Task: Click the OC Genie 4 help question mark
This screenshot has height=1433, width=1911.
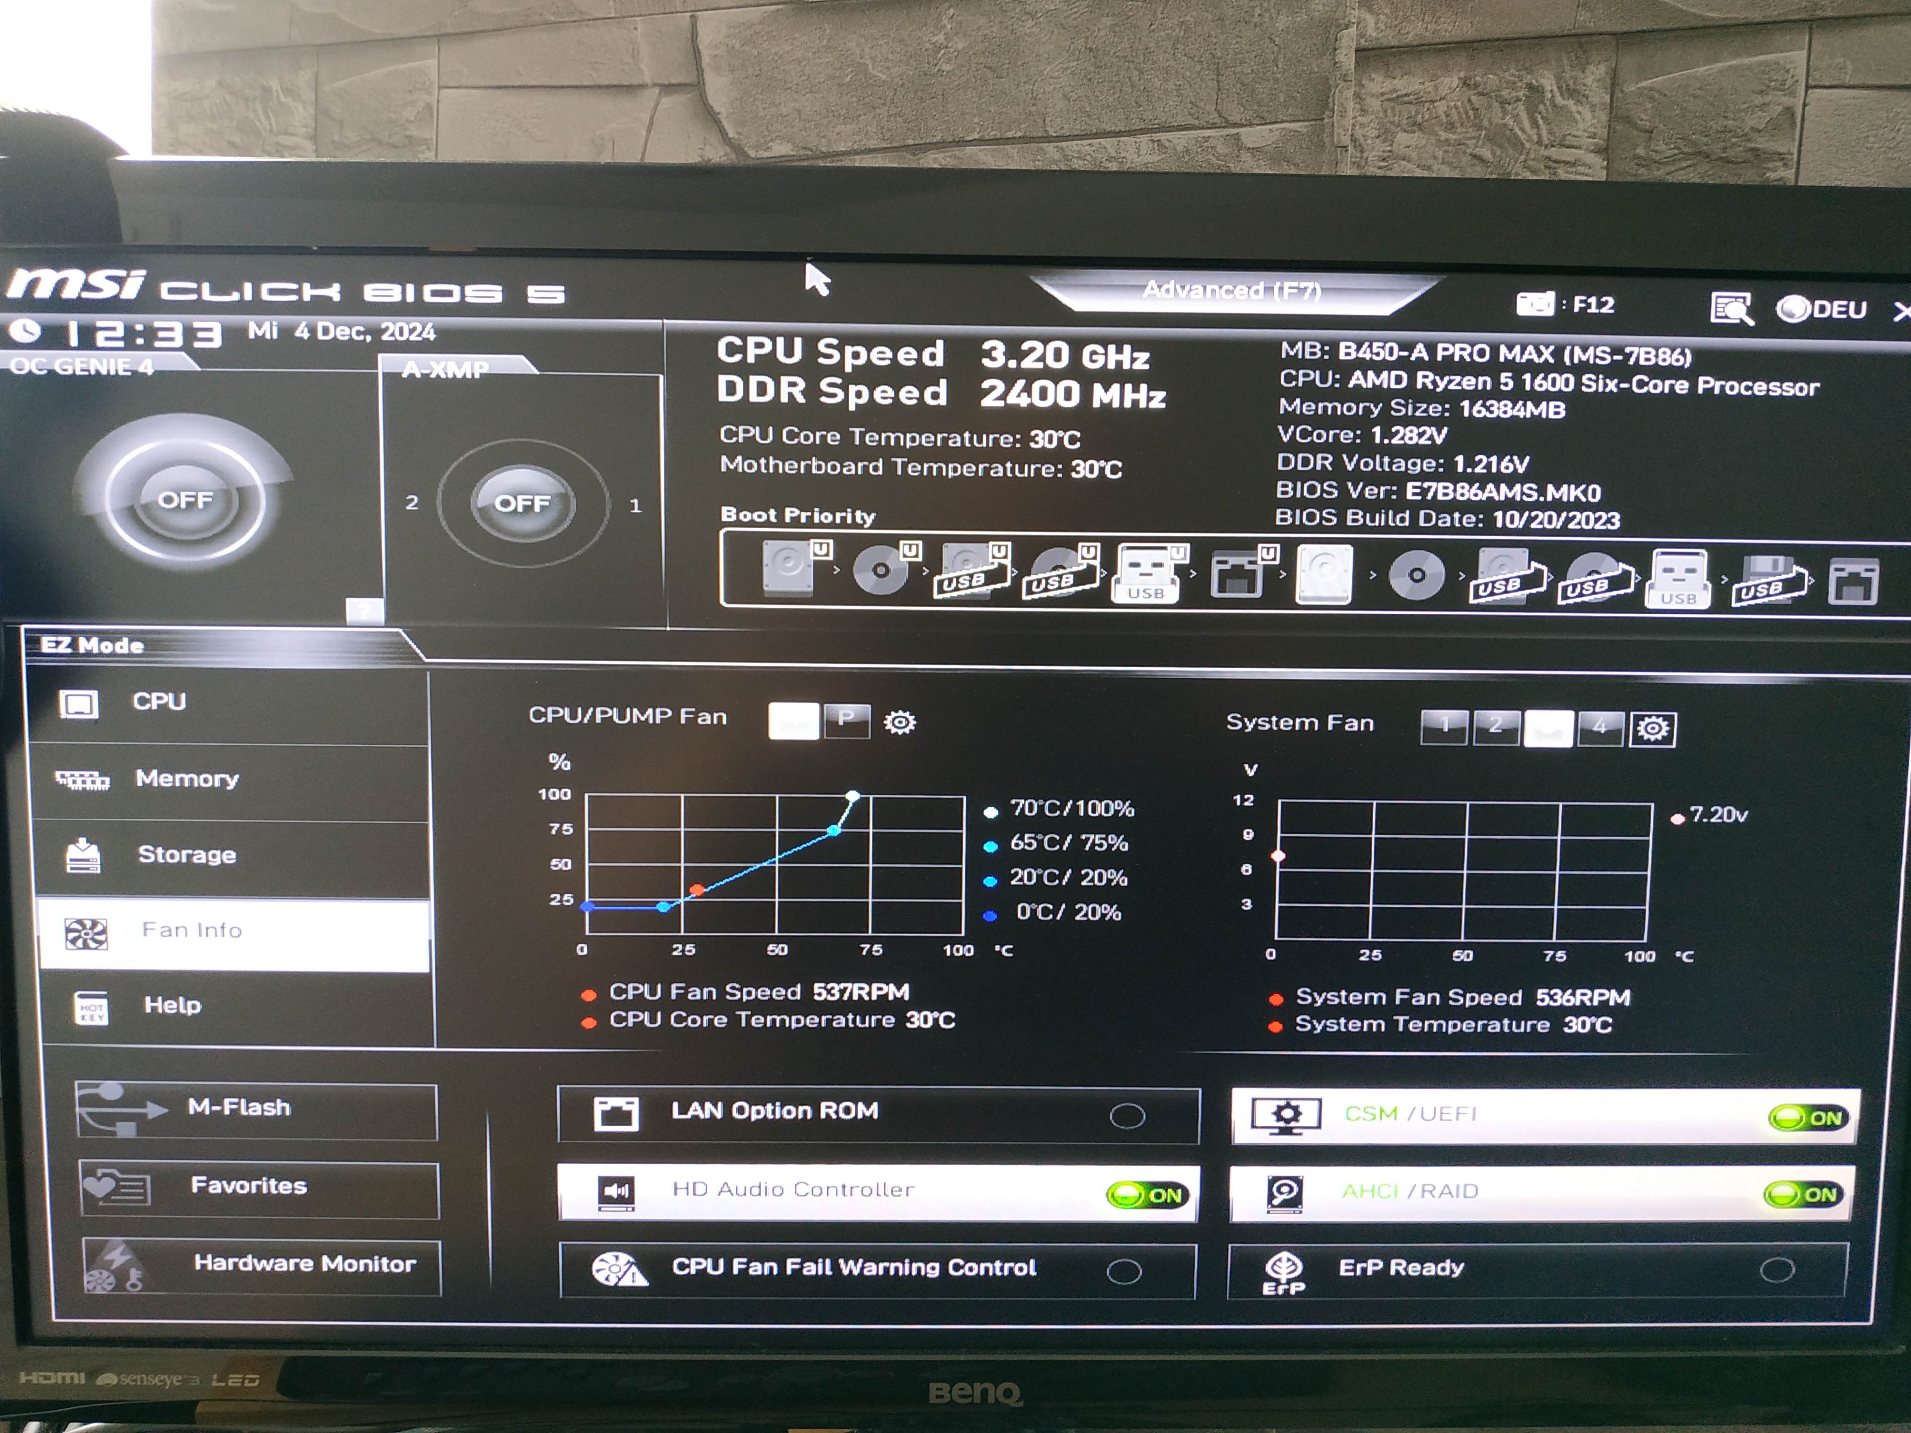Action: [365, 611]
